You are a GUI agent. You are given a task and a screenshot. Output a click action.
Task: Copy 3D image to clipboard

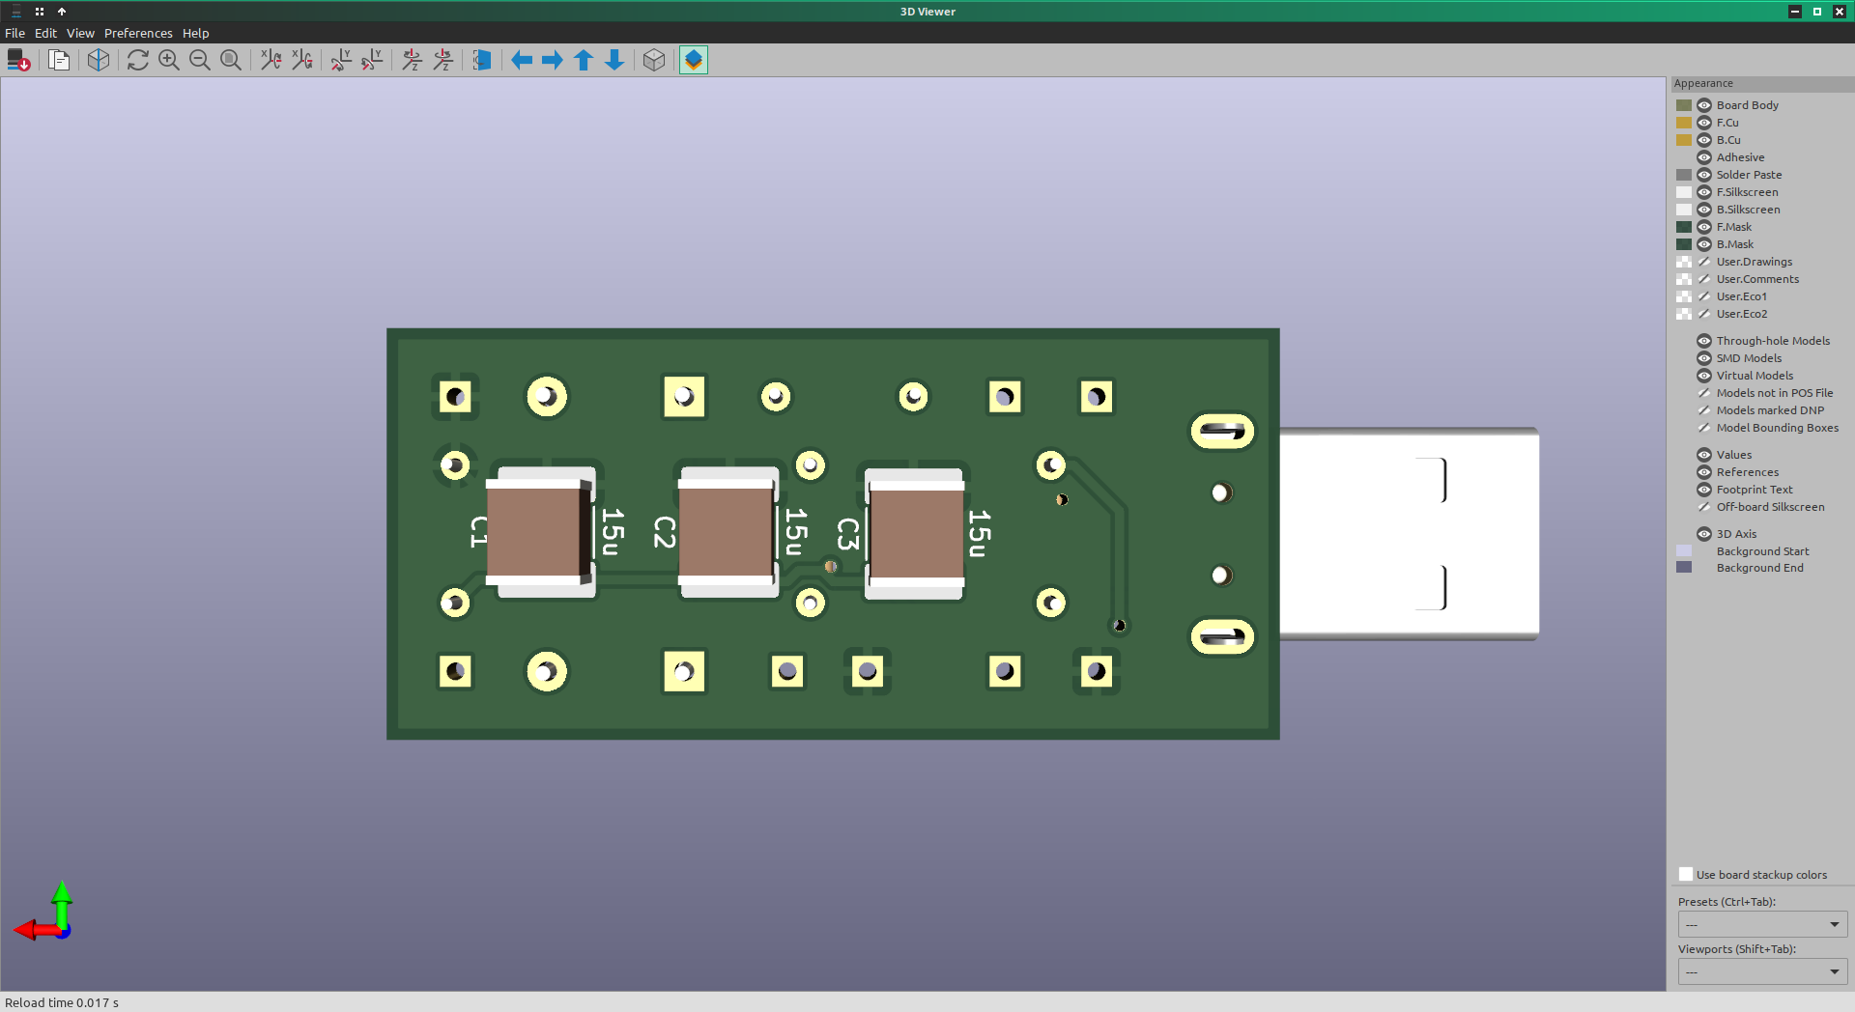pyautogui.click(x=59, y=60)
